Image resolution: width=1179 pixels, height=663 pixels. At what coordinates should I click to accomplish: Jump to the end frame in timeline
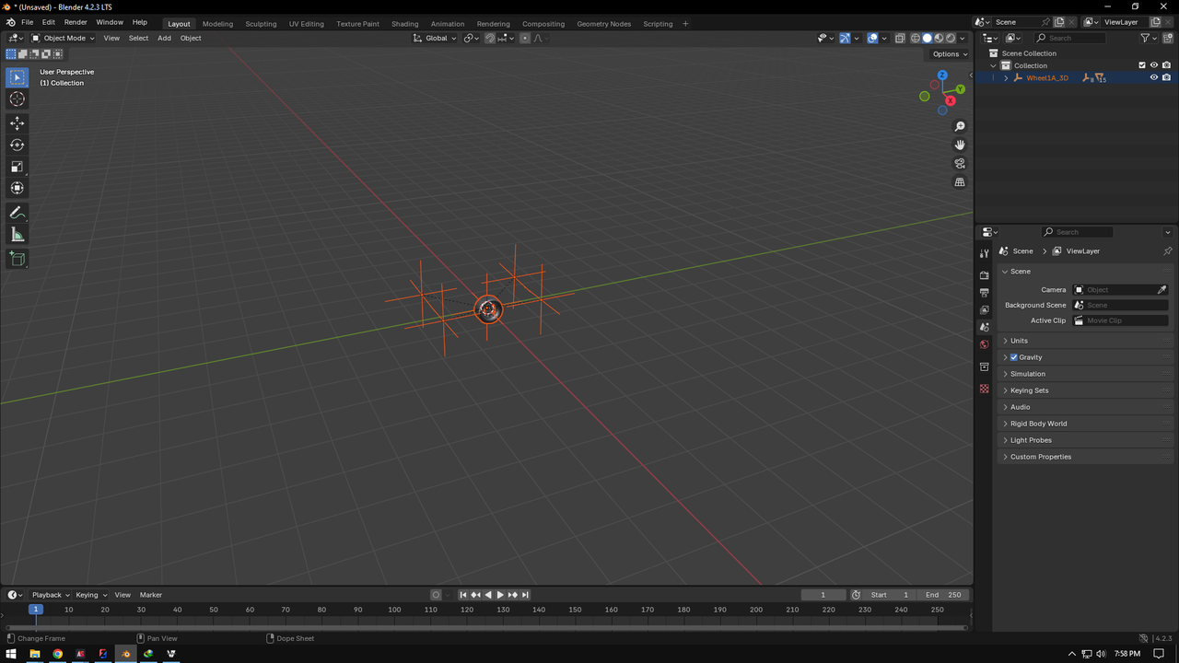525,595
